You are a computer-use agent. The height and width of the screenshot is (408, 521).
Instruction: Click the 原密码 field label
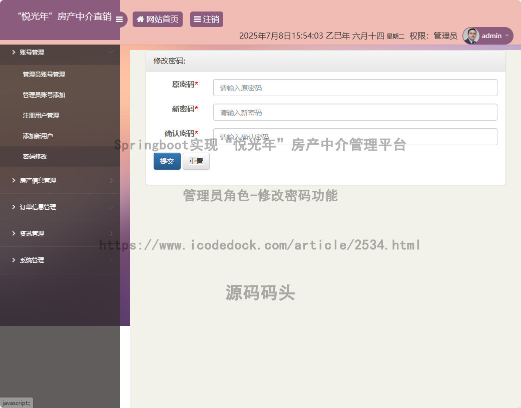tap(185, 85)
